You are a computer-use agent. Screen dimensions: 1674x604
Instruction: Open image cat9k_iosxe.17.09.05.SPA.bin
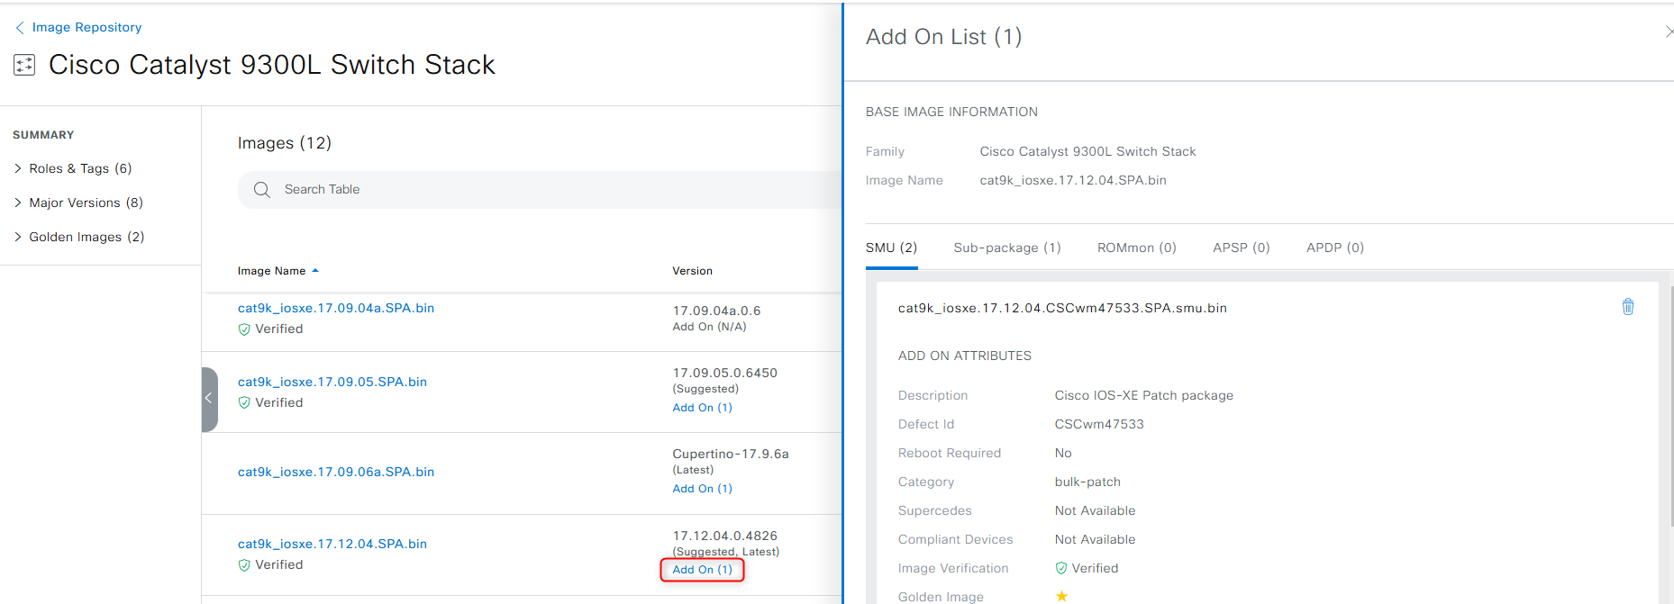tap(332, 382)
